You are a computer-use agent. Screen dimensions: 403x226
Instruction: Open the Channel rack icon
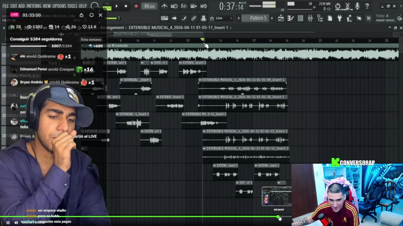(300, 19)
